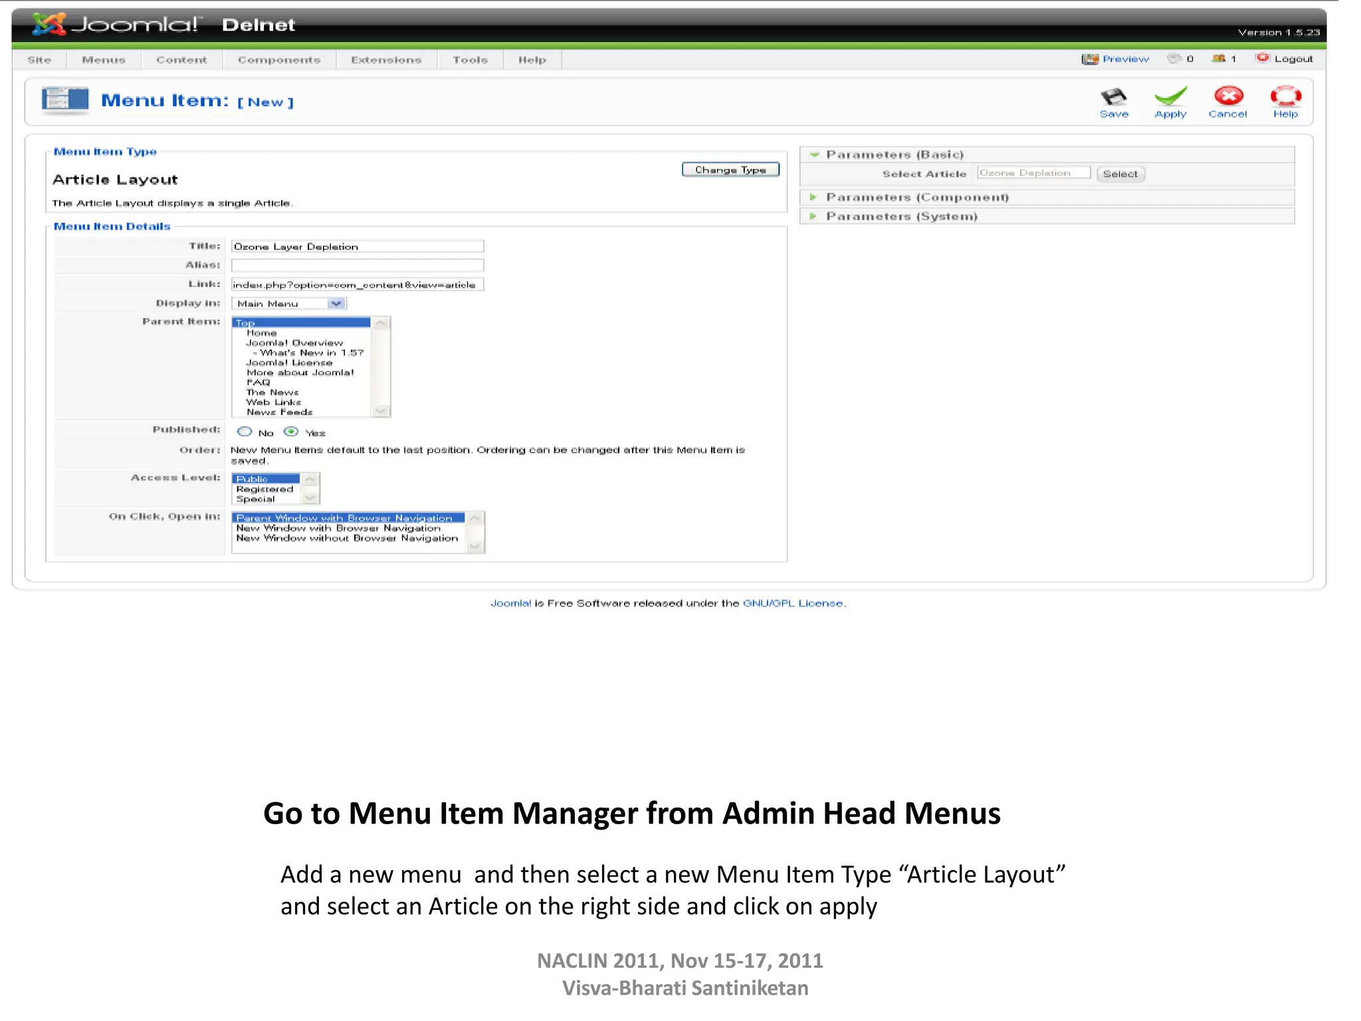Image resolution: width=1361 pixels, height=1021 pixels.
Task: Open the Components menu
Action: pos(279,60)
